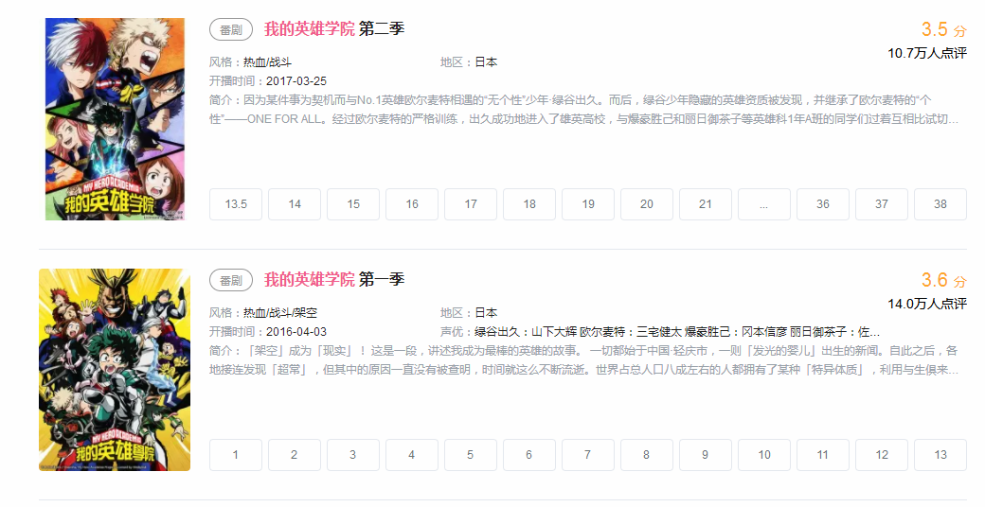Screen dimensions: 985x507
Task: Select episode 7 of Season 1
Action: pos(588,455)
